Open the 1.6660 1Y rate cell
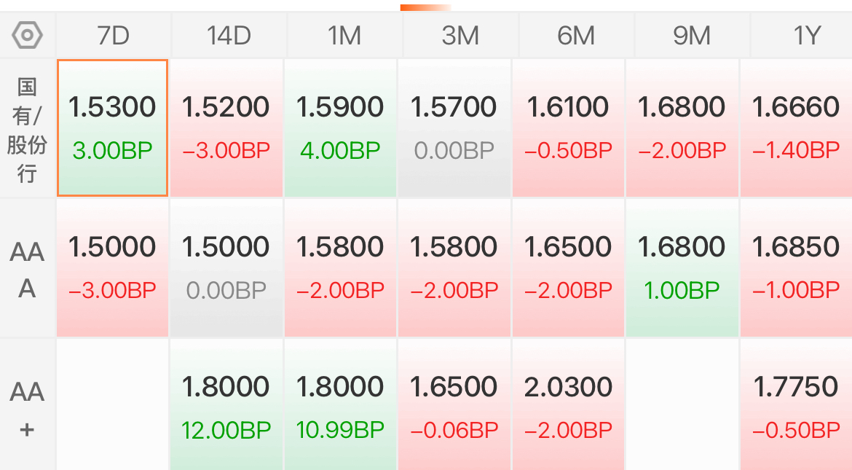The width and height of the screenshot is (852, 470). 796,128
